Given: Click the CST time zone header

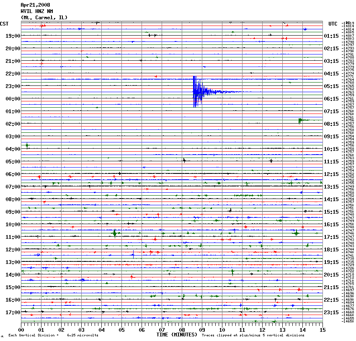Looking at the screenshot, I should coord(4,24).
